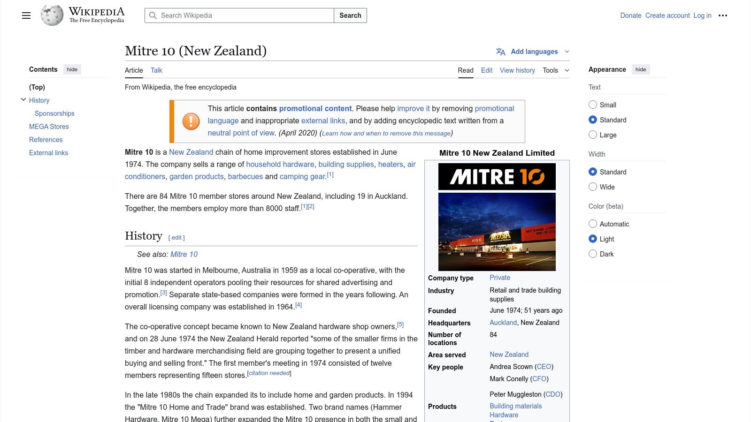Open the MEGA store photo
Image resolution: width=751 pixels, height=422 pixels.
pos(497,232)
